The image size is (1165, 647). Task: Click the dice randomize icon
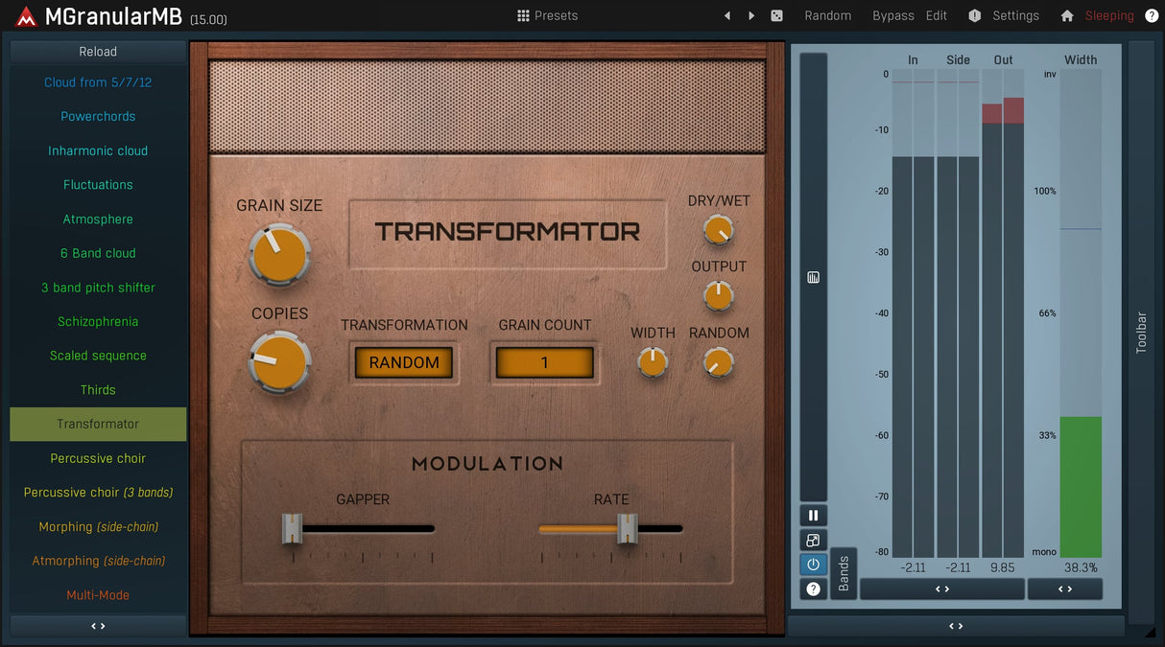point(777,16)
